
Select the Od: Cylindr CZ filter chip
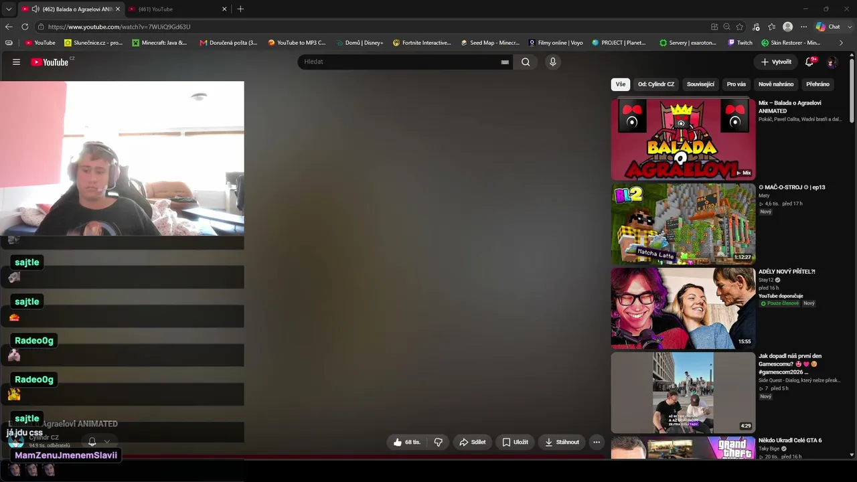click(x=656, y=84)
